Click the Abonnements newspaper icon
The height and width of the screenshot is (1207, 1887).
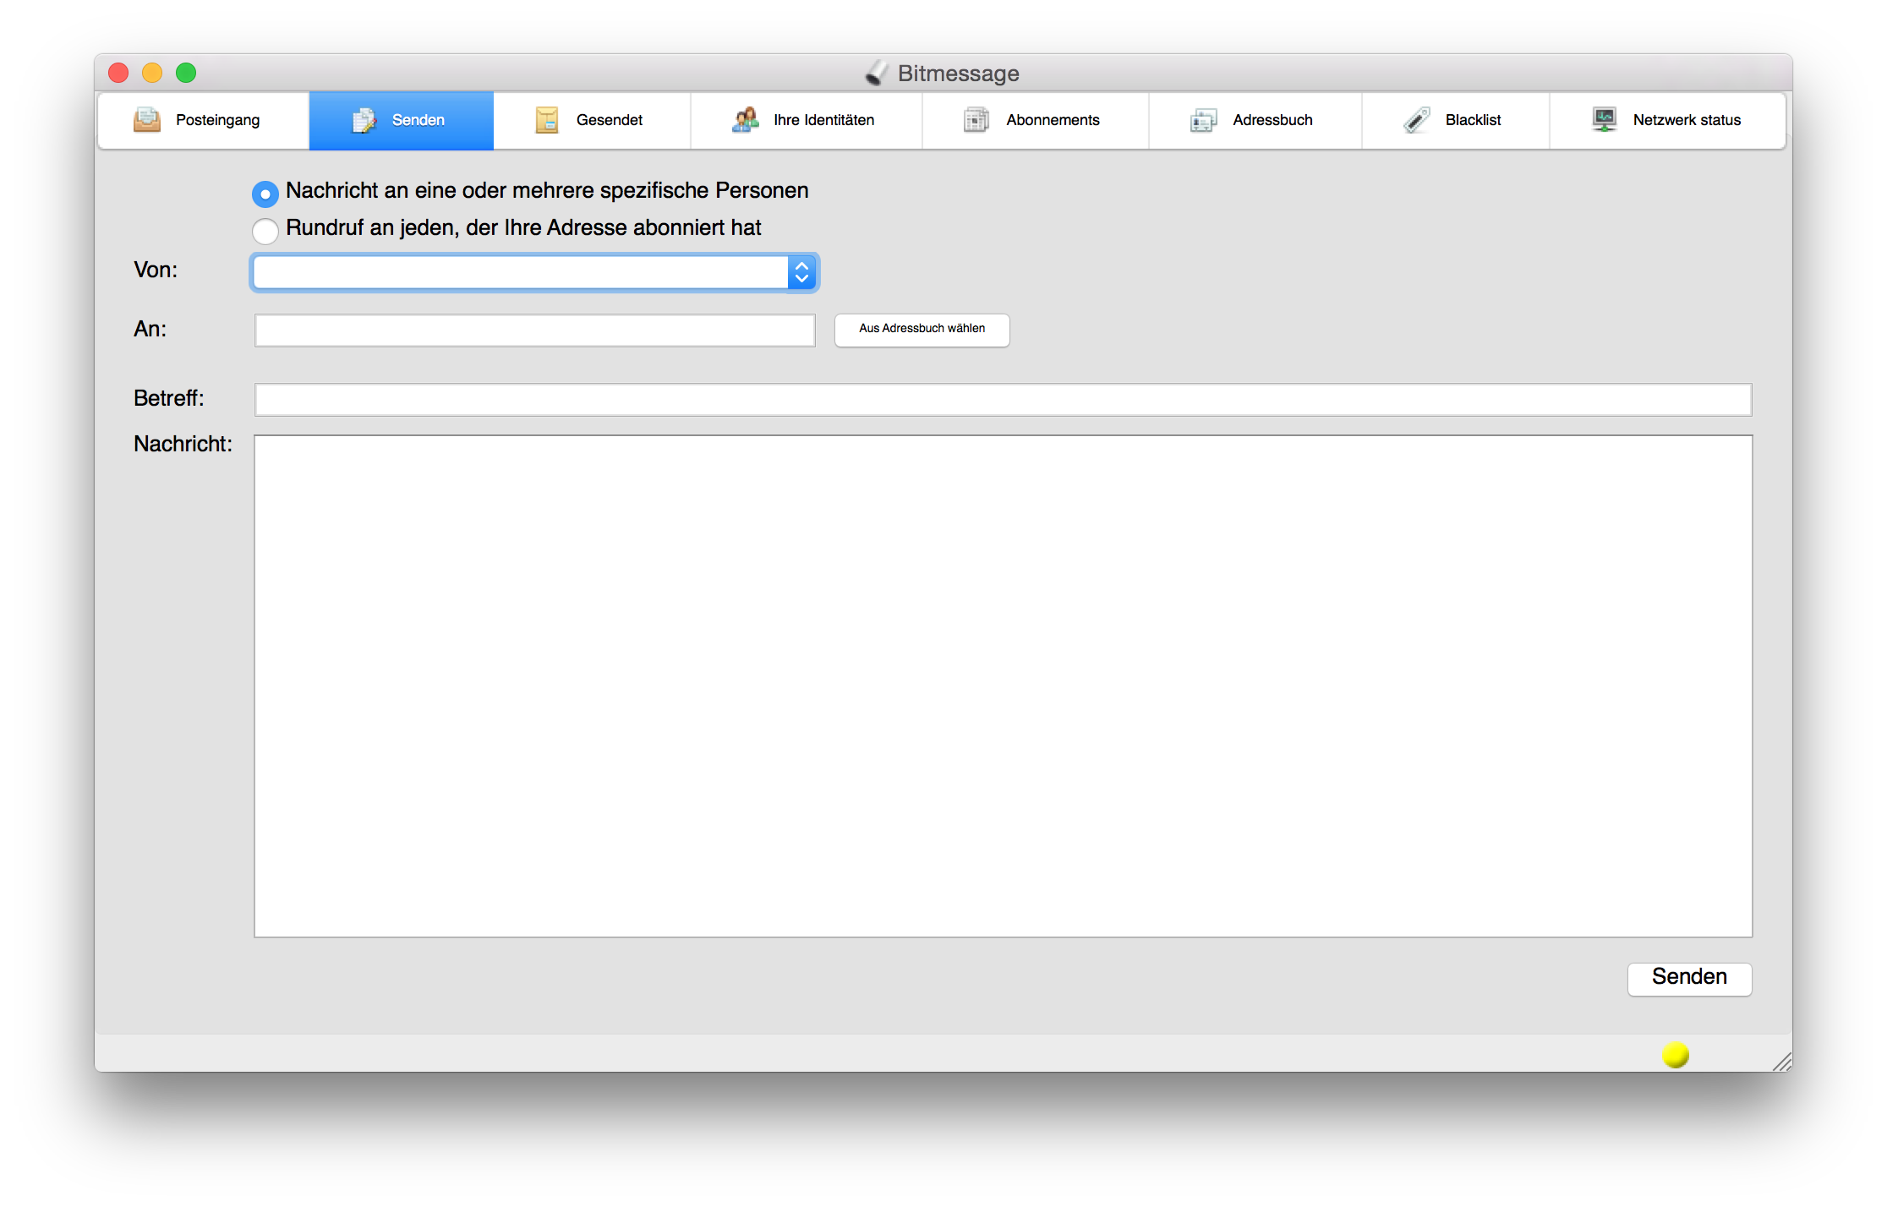(976, 120)
